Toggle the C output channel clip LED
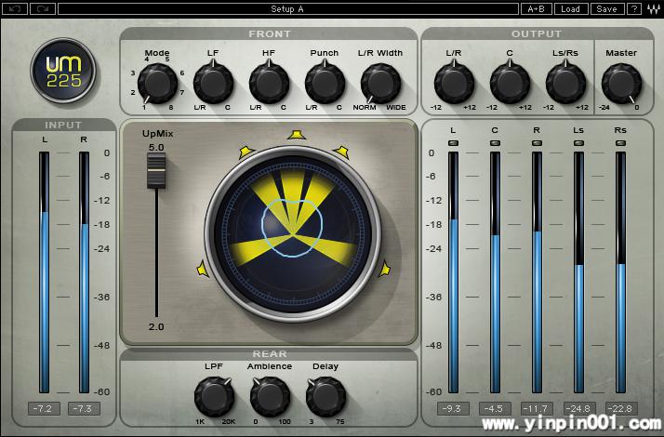Viewport: 664px width, 437px height. (x=495, y=143)
